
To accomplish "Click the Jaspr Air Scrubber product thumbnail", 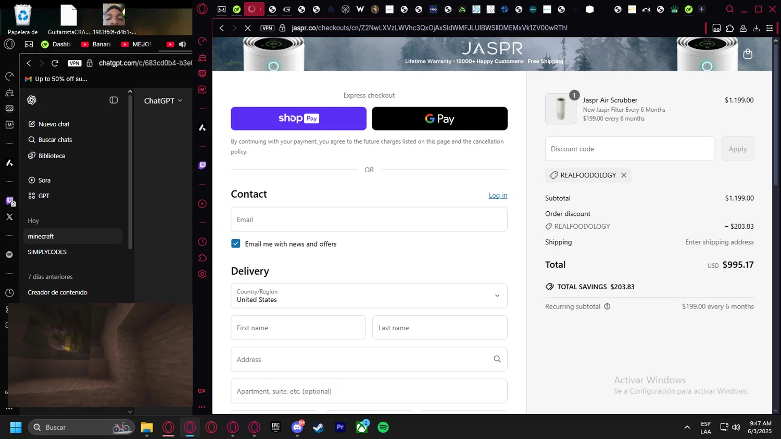I will tap(561, 109).
